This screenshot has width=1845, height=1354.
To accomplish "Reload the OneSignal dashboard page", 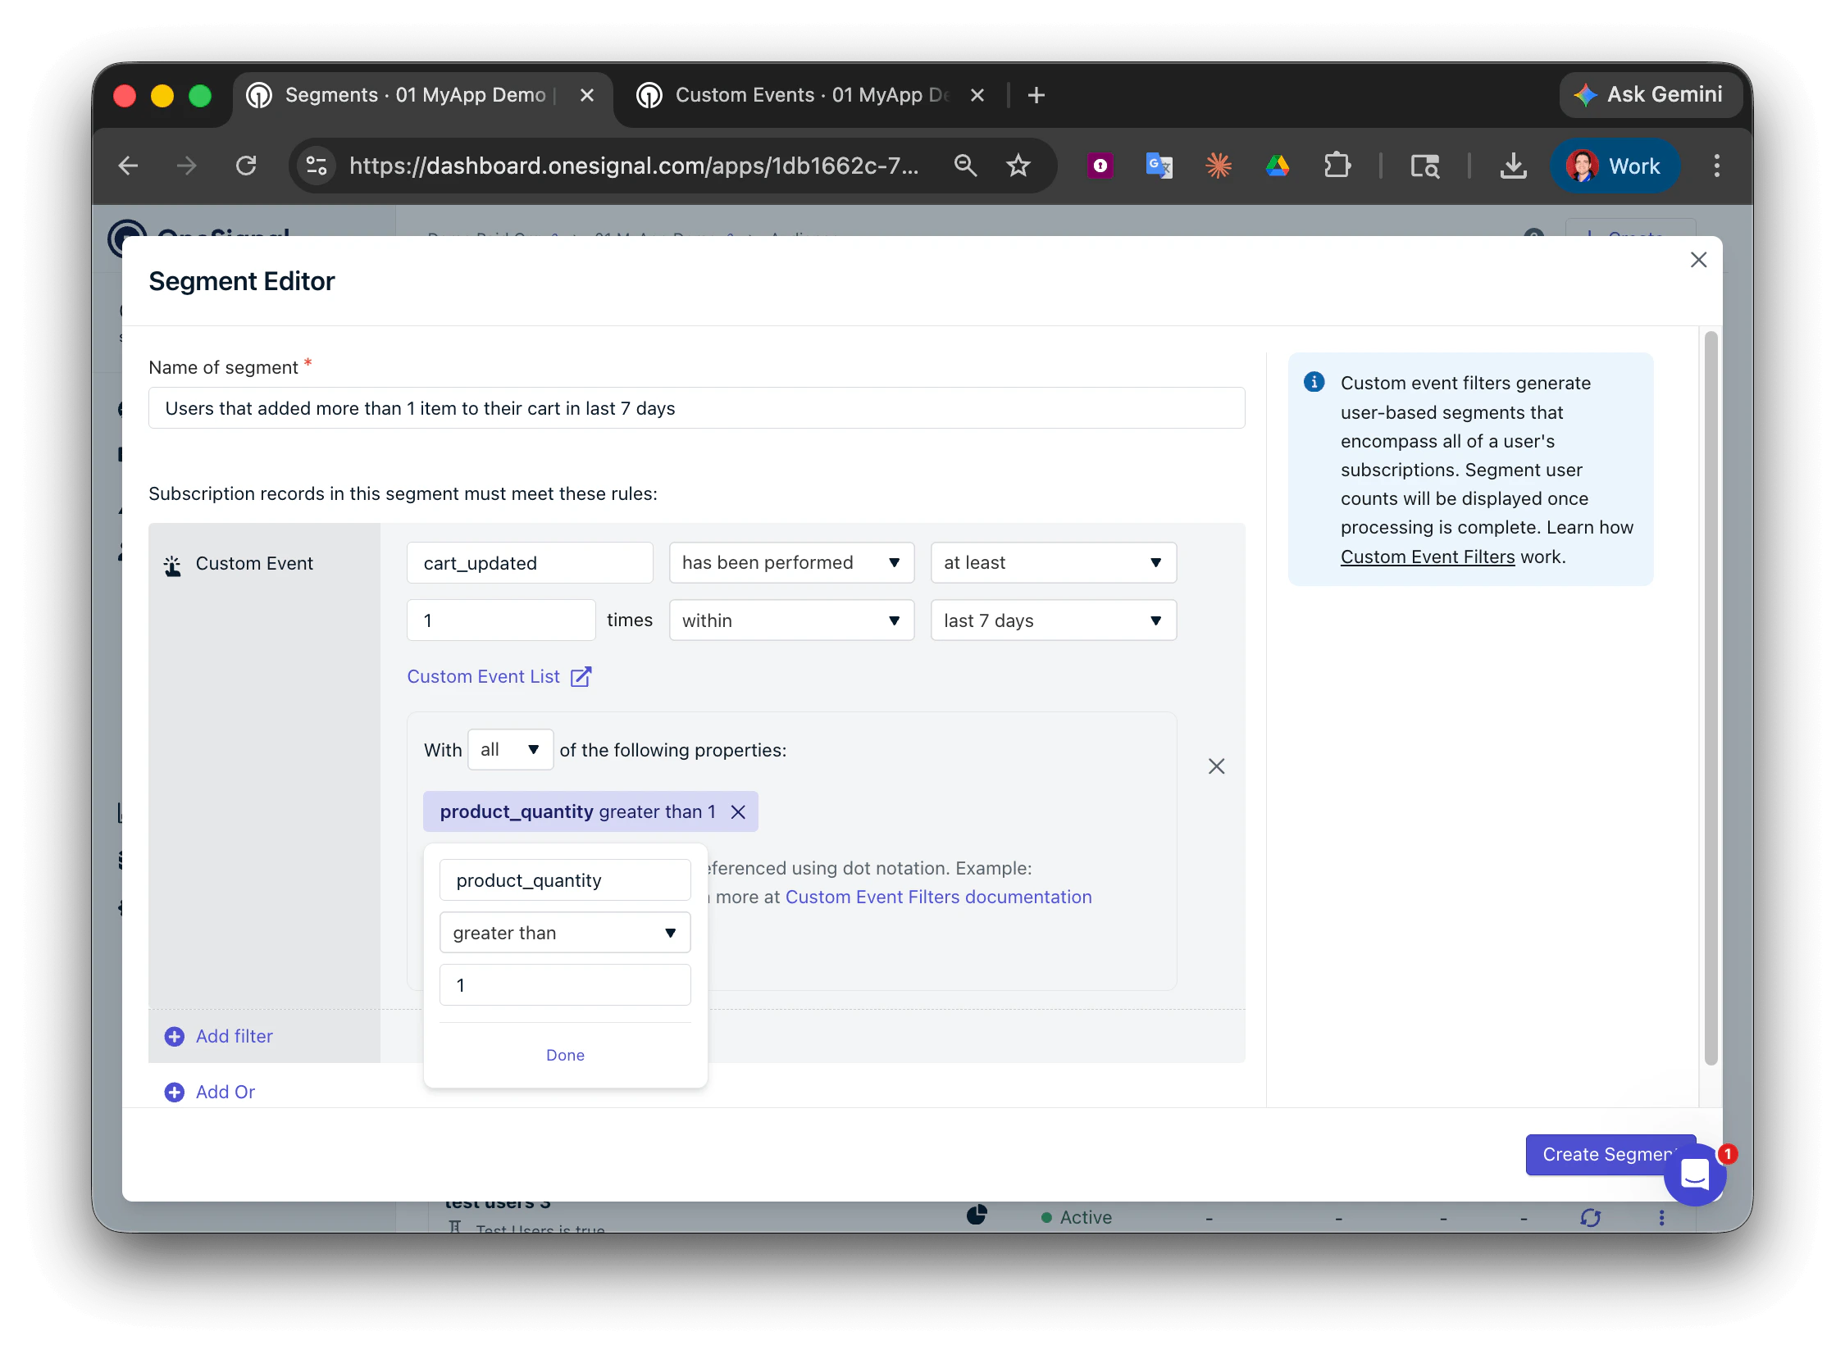I will (x=247, y=165).
